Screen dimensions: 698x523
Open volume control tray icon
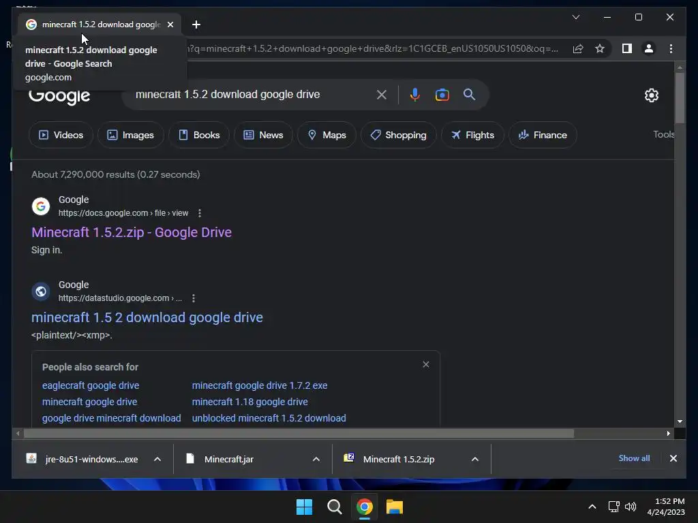(x=631, y=507)
